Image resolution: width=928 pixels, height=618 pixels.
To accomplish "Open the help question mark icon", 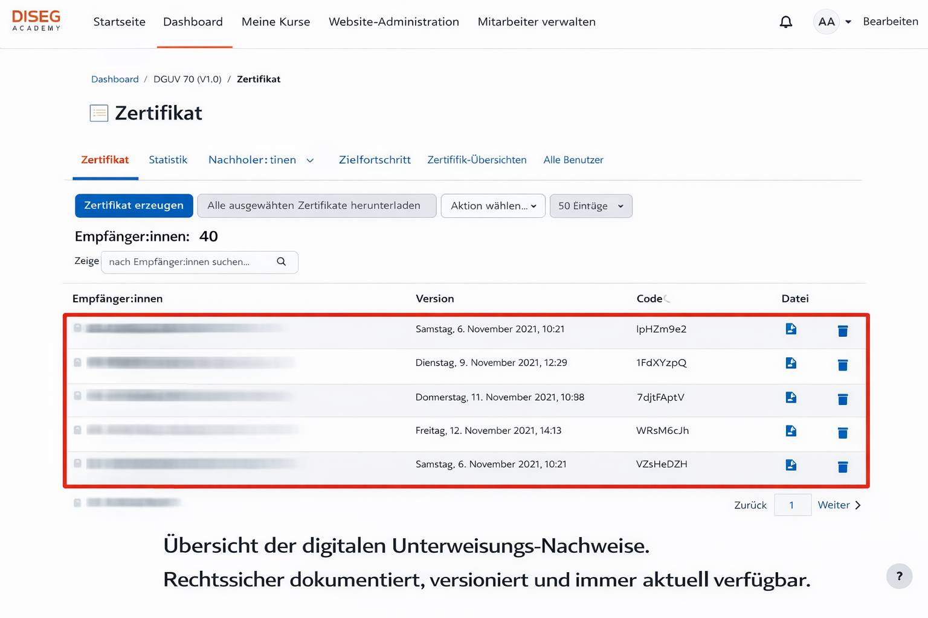I will (899, 576).
